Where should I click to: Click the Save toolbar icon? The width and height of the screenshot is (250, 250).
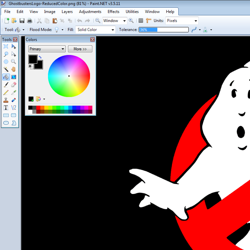(x=22, y=21)
